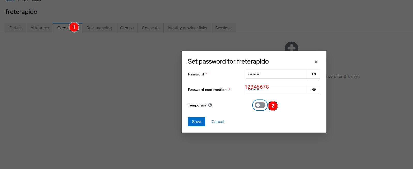Show the Password field contents

tap(314, 74)
